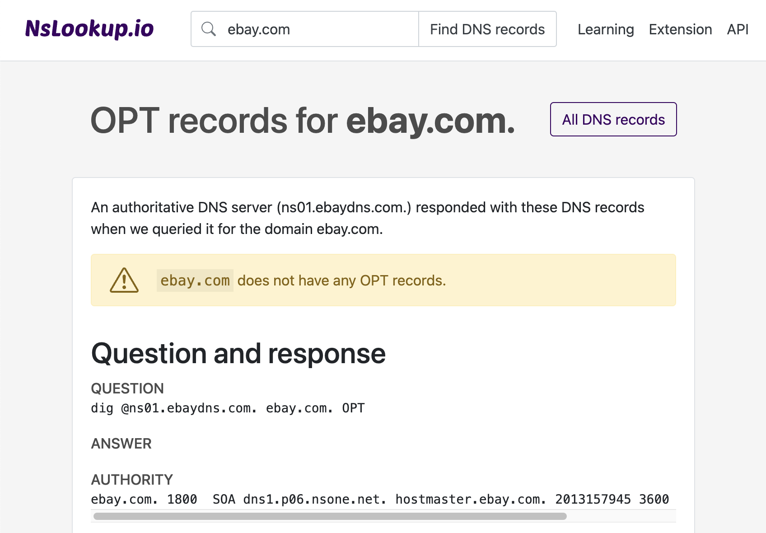The height and width of the screenshot is (533, 766).
Task: Click the AUTHORITY section label
Action: [131, 479]
